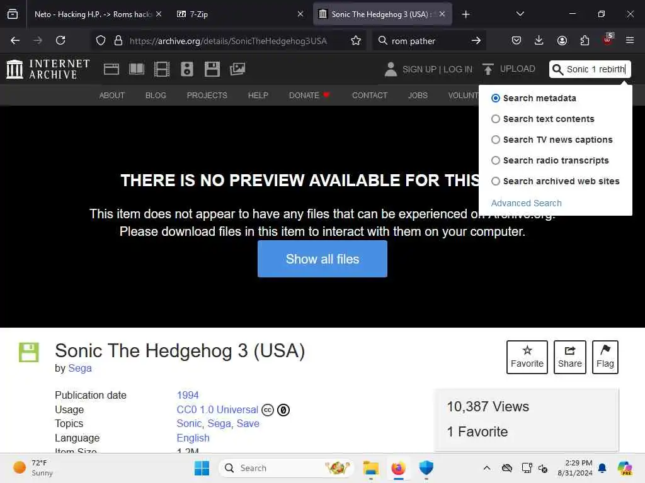Click the user avatar icon by Sign Up
The height and width of the screenshot is (483, 645).
[x=391, y=69]
